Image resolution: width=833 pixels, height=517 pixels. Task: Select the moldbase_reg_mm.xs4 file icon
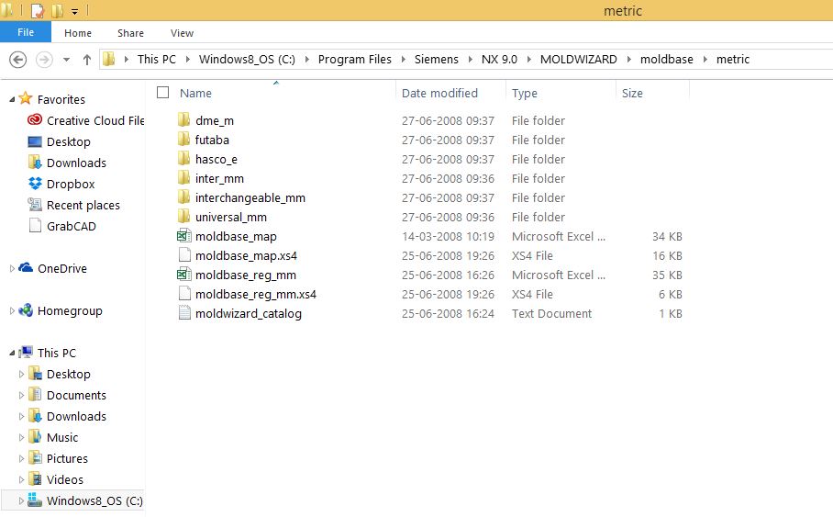[x=184, y=294]
